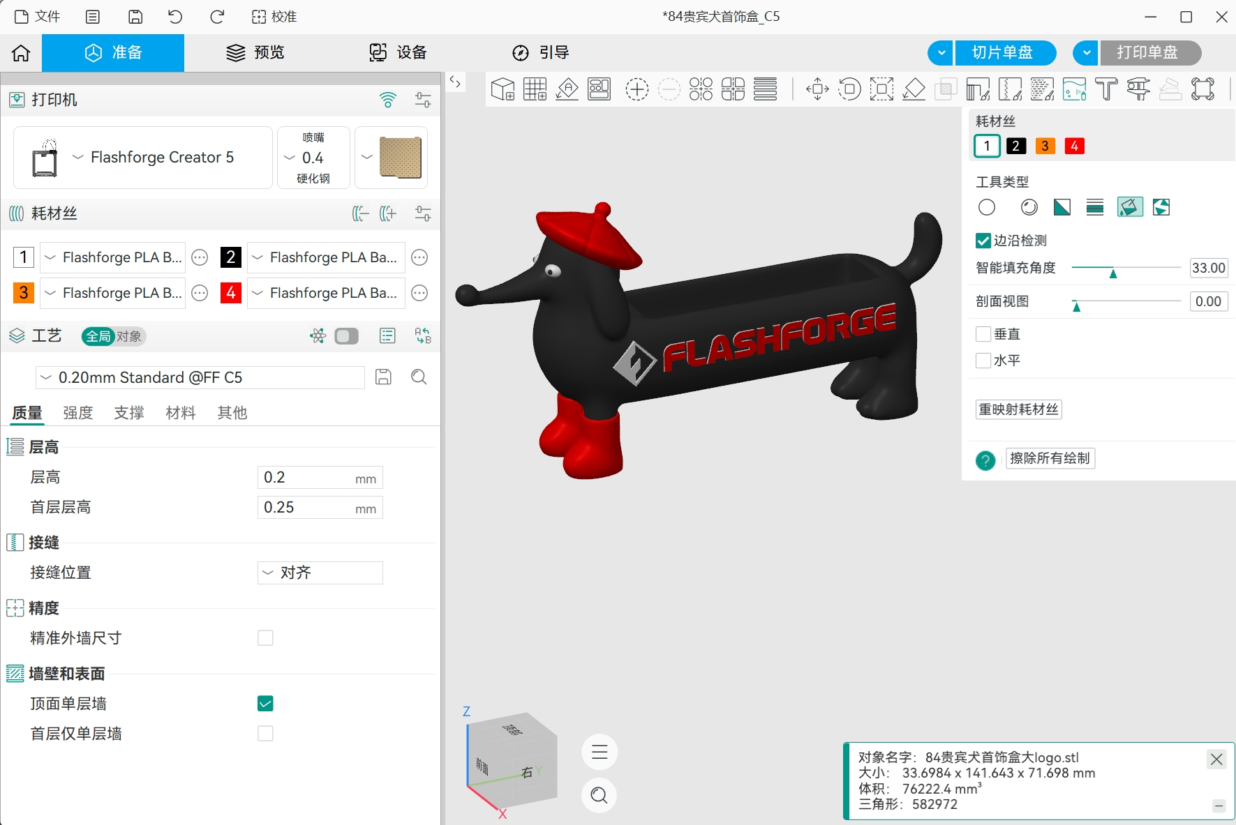The height and width of the screenshot is (825, 1236).
Task: Select the Scale tool
Action: 881,89
